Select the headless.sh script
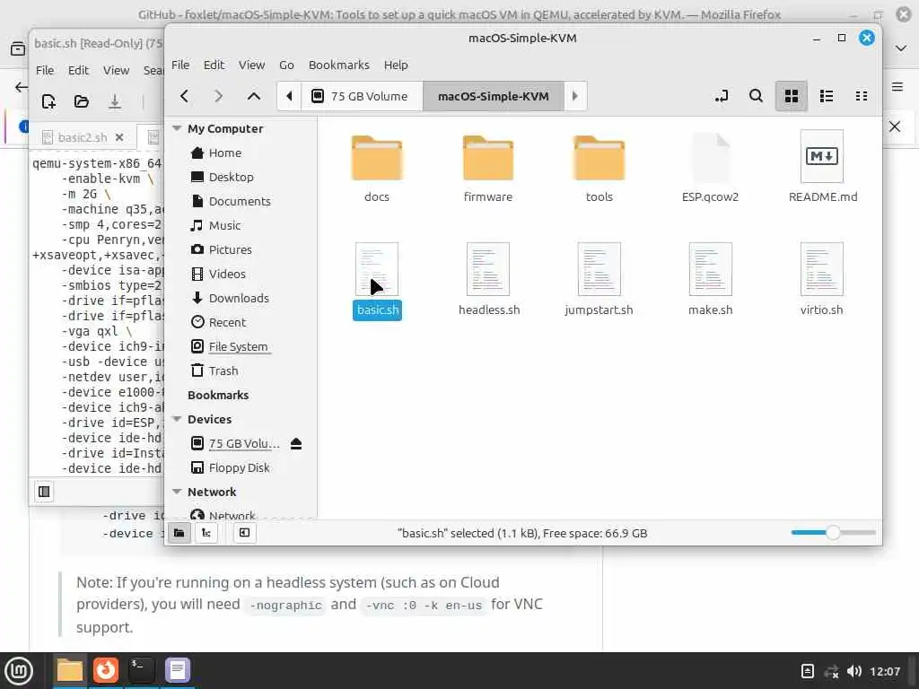 point(489,281)
